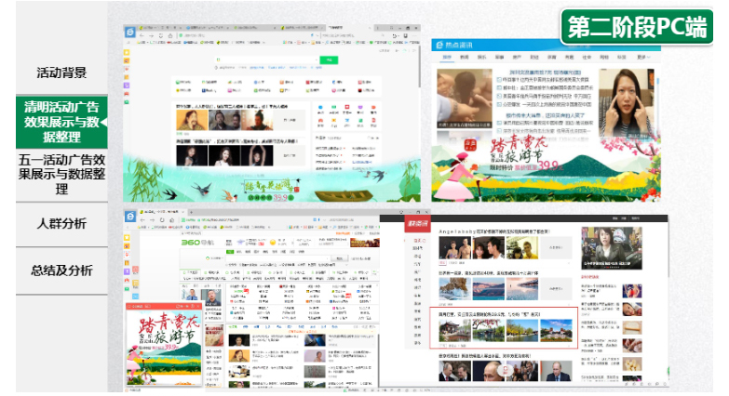The width and height of the screenshot is (729, 396).
Task: Click the scrollbar of the top browser window
Action: [x=418, y=65]
